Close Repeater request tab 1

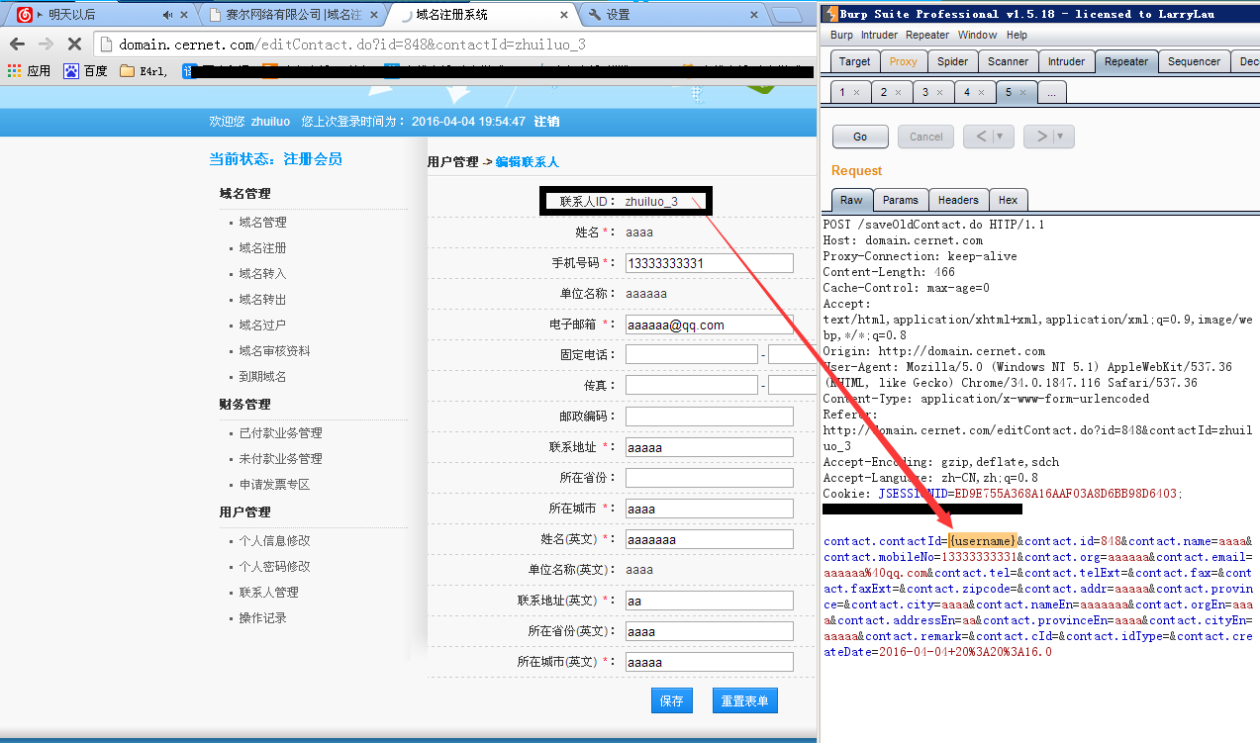click(x=856, y=92)
